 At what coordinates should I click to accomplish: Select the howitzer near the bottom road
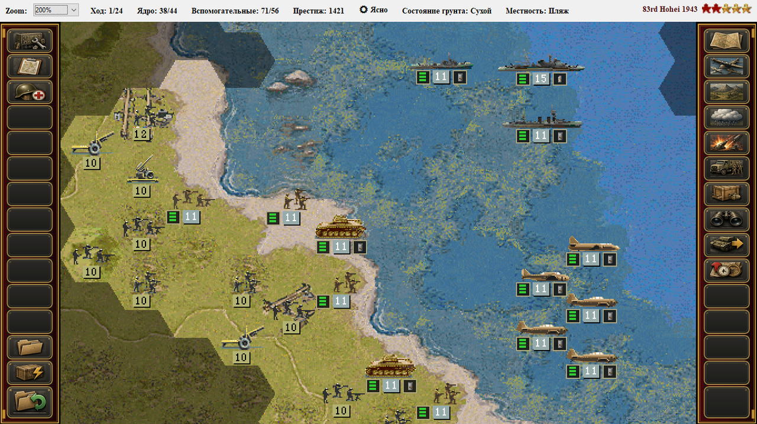click(242, 338)
